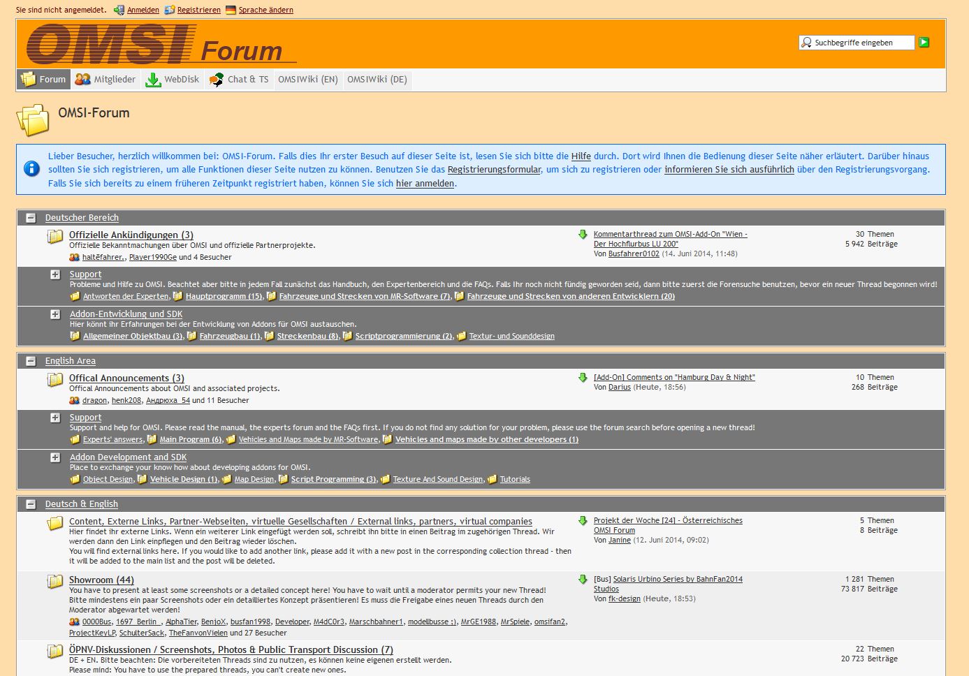Click small folder icon beside Antworten der Experten
Screen dimensions: 969x676
(75, 296)
